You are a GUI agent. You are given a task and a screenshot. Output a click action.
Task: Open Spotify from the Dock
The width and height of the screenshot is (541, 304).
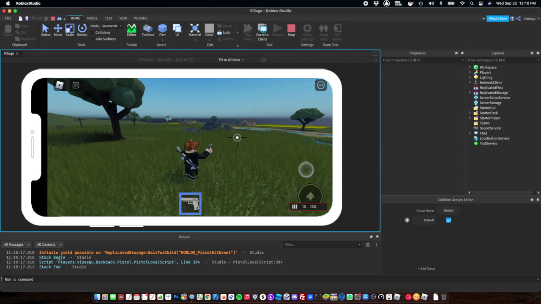tap(239, 297)
